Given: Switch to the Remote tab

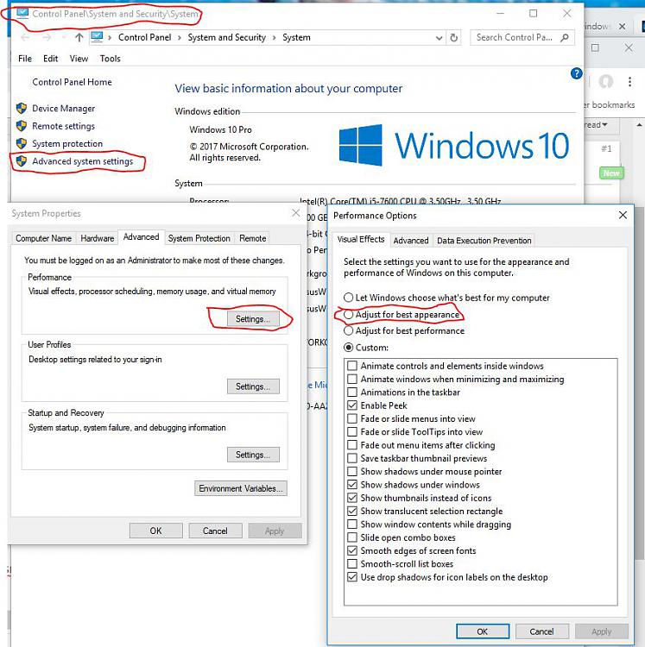Looking at the screenshot, I should pyautogui.click(x=253, y=238).
